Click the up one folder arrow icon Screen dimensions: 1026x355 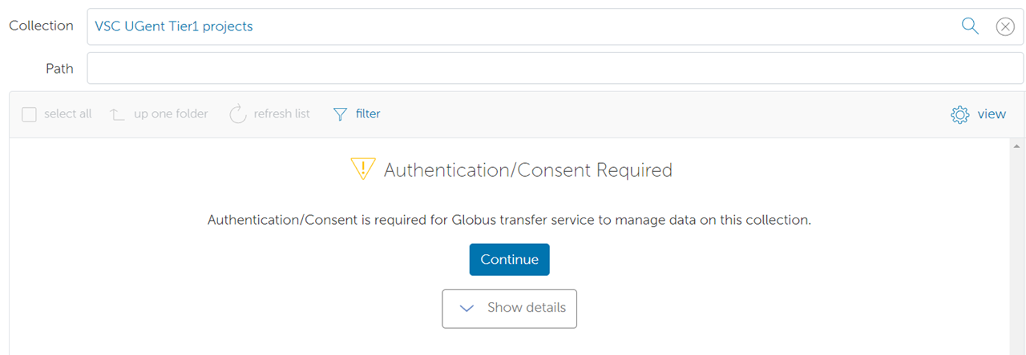click(x=118, y=114)
